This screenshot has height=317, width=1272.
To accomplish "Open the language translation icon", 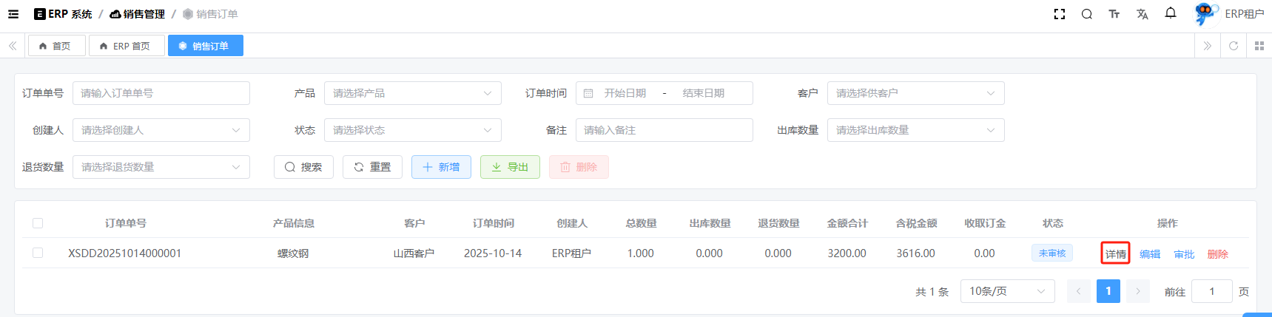I will pos(1142,14).
